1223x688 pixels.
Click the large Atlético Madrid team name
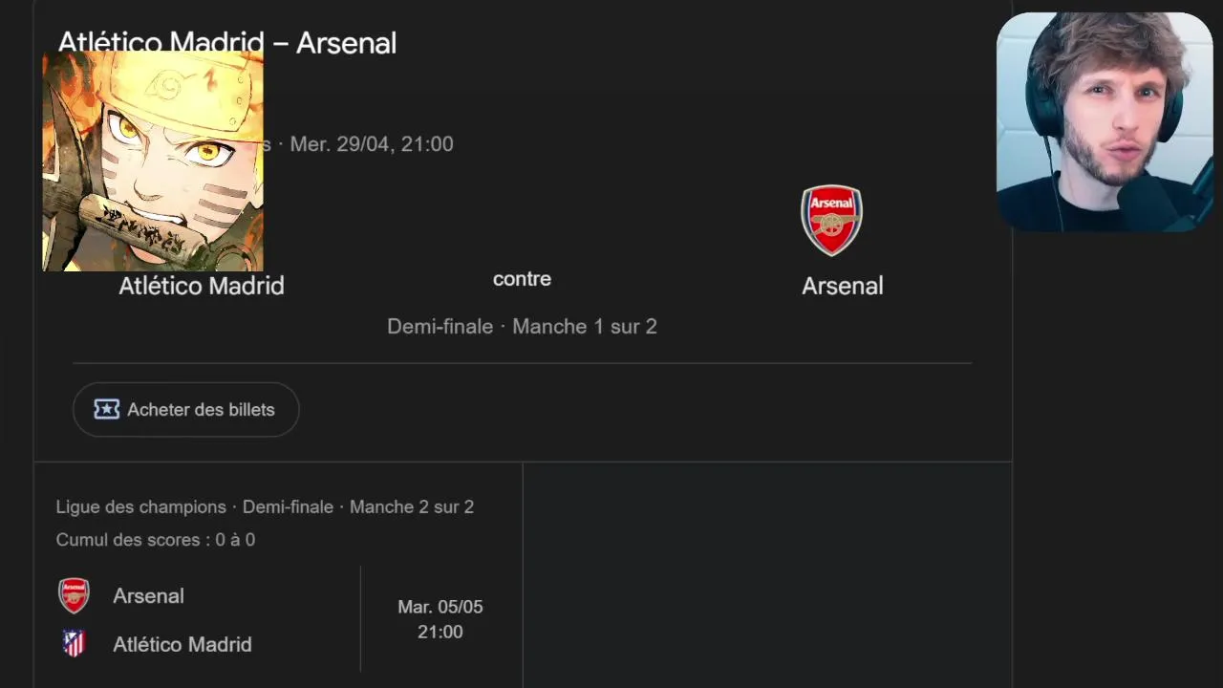click(201, 286)
